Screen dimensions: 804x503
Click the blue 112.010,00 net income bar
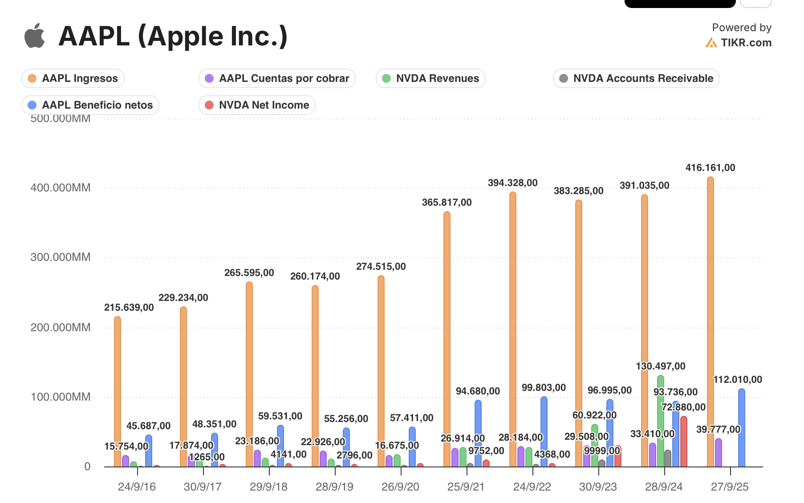pos(741,427)
